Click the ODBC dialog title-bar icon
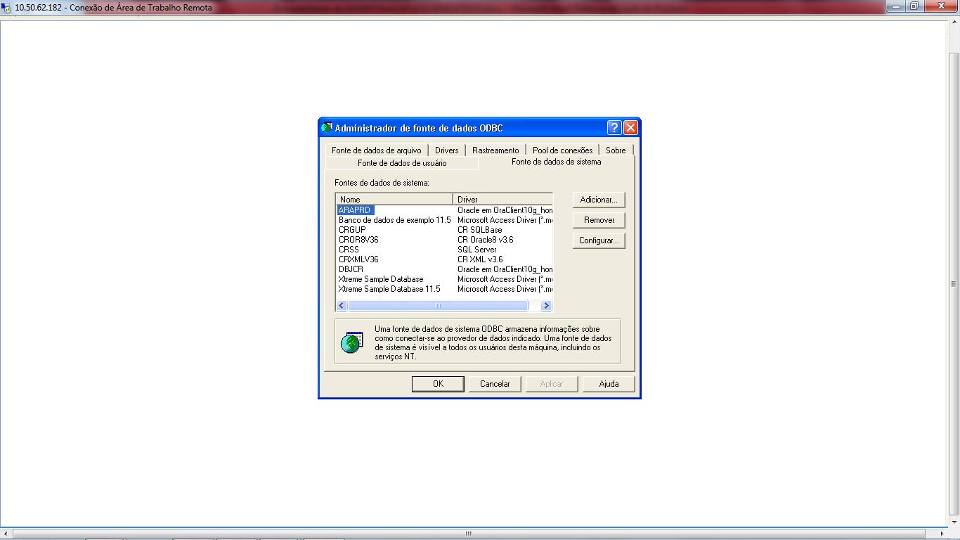The image size is (960, 540). point(327,128)
